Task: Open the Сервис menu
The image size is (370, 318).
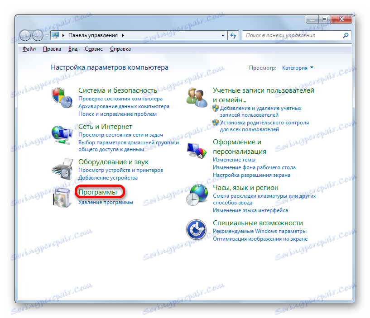Action: [x=94, y=49]
